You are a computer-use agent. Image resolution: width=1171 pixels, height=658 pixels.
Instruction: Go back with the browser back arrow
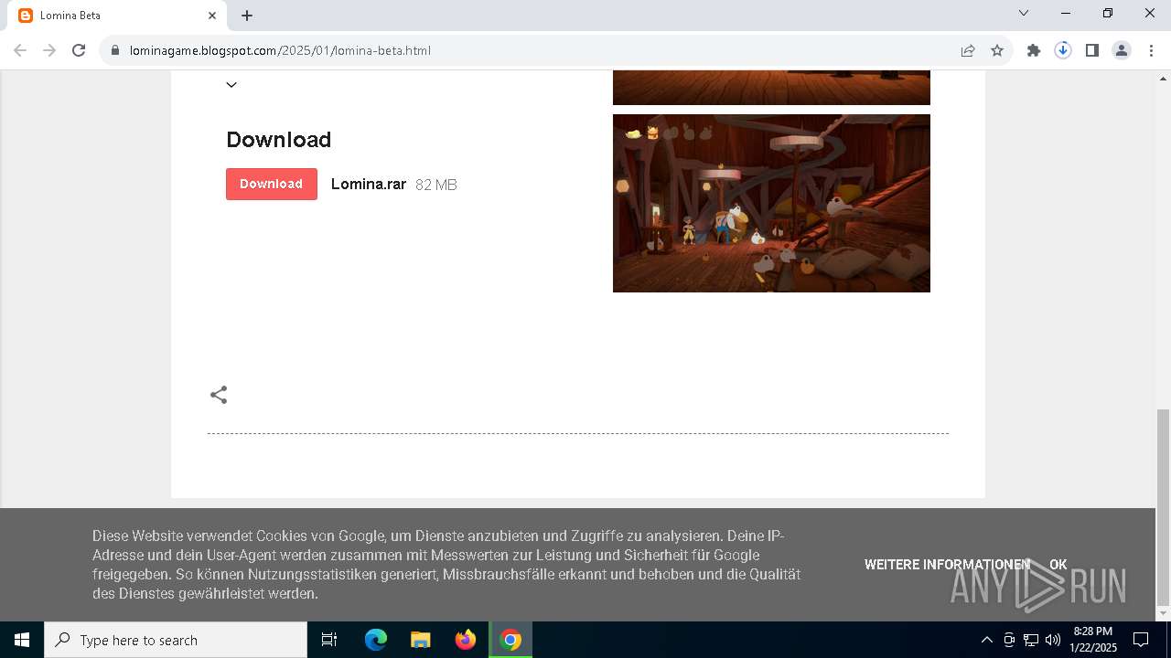click(x=20, y=50)
